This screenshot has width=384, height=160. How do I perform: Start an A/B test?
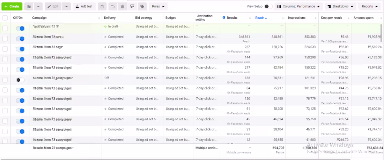coord(84,6)
